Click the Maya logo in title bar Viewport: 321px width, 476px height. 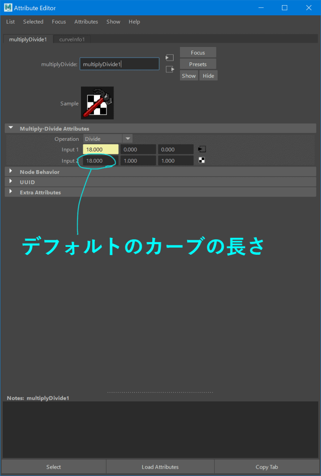(8, 7)
